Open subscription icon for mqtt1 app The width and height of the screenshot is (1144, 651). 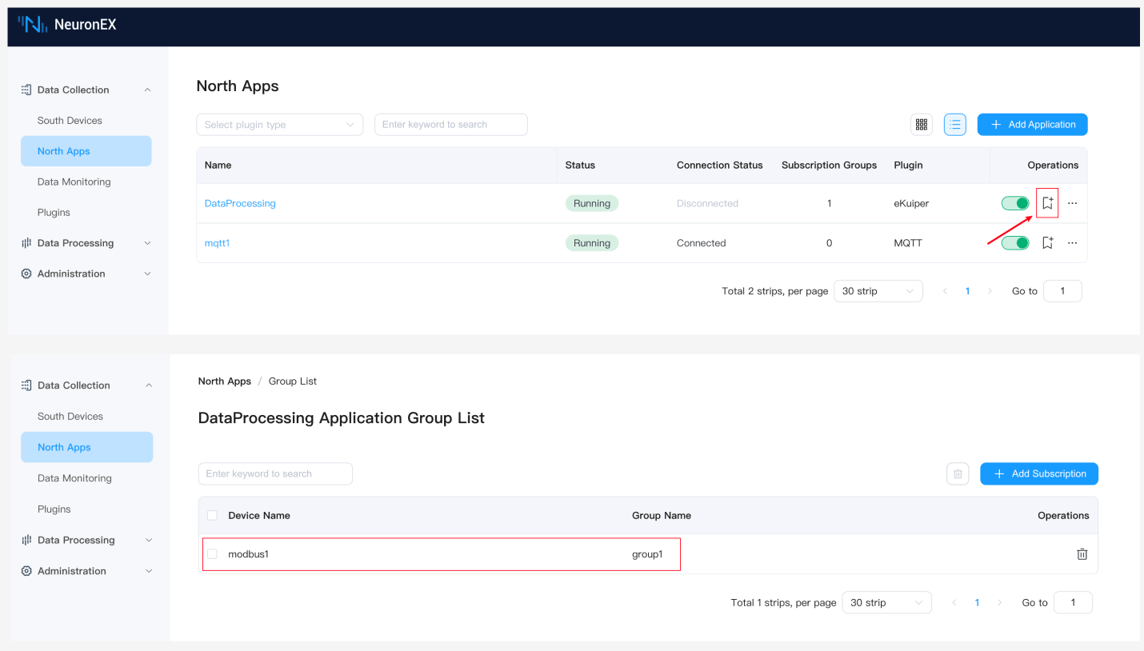(1047, 243)
